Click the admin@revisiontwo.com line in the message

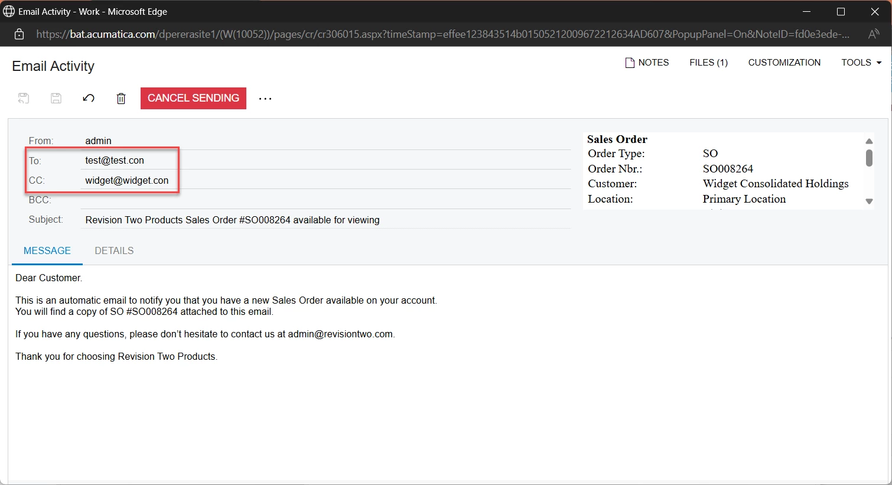(x=205, y=334)
